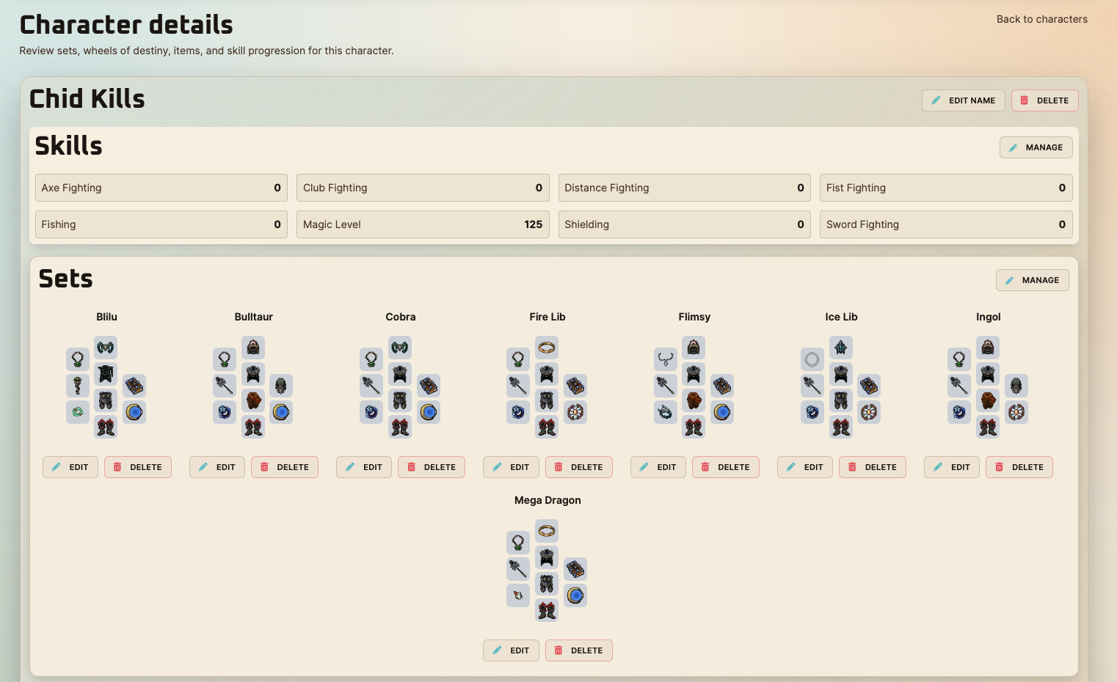
Task: Open Back to characters link
Action: [1041, 19]
